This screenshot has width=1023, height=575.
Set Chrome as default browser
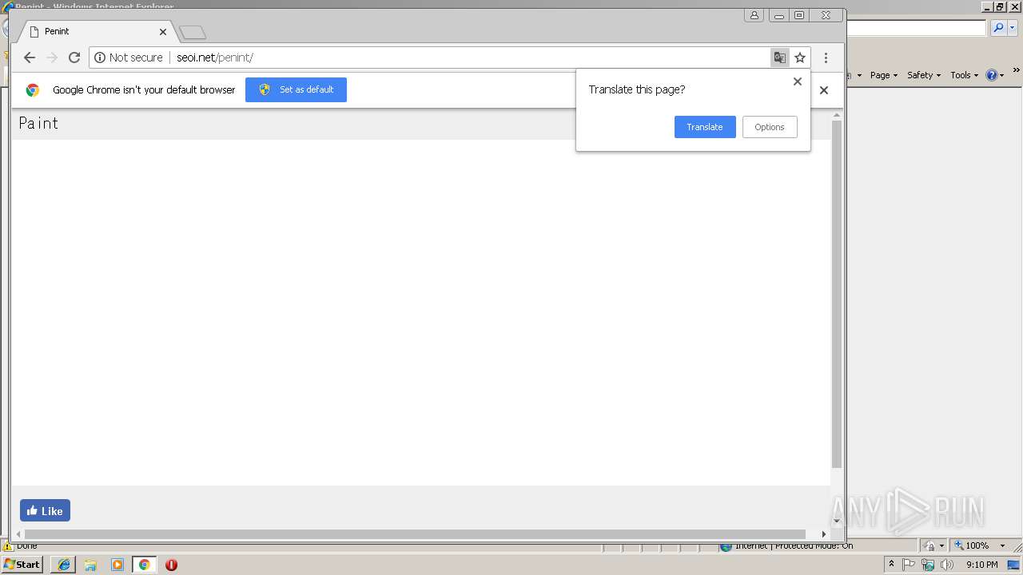tap(296, 89)
